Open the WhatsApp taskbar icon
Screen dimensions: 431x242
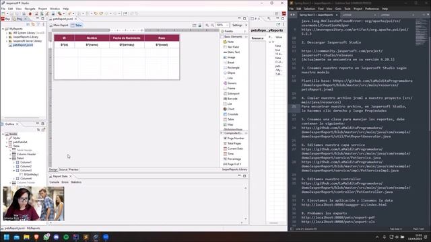tap(46, 237)
